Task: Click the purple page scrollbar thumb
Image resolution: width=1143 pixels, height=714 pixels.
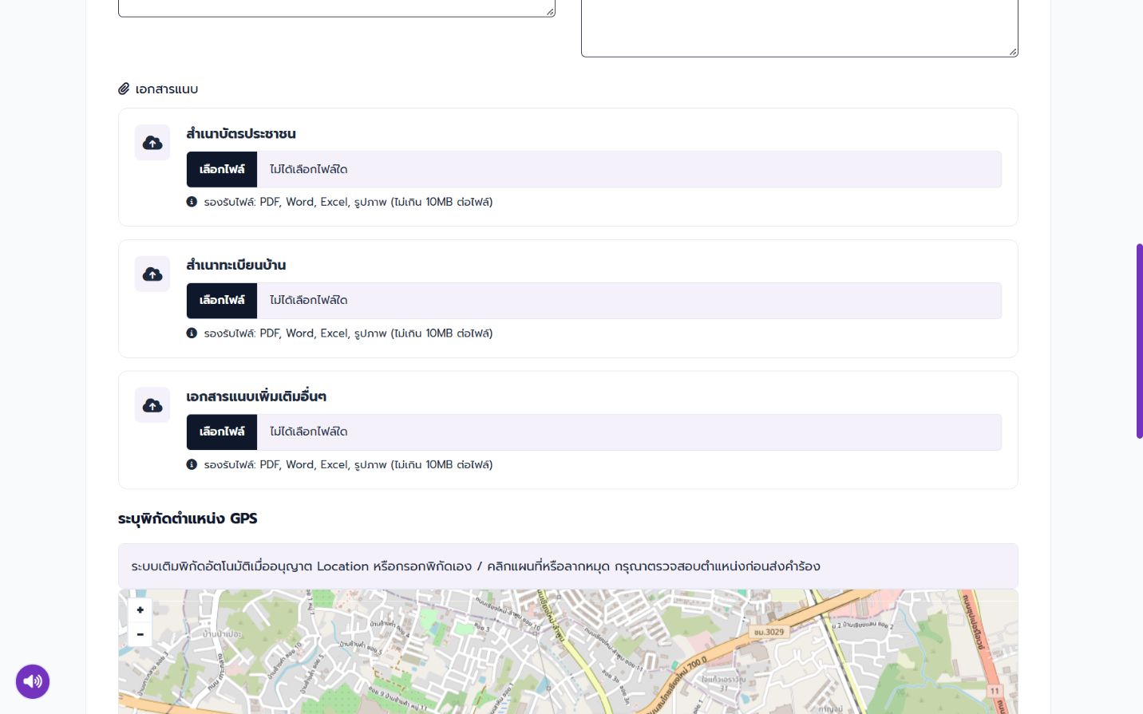Action: 1140,341
